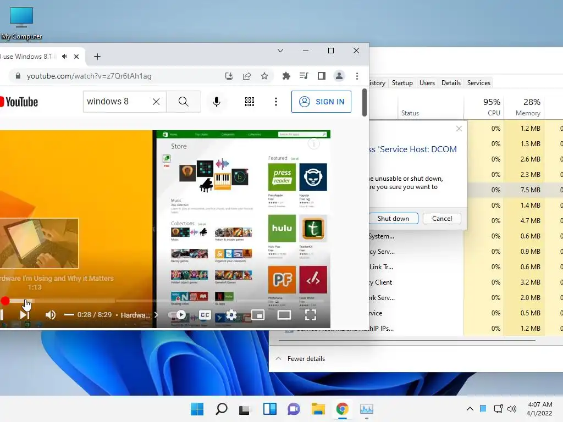Open Chrome tab search chevron

click(280, 51)
